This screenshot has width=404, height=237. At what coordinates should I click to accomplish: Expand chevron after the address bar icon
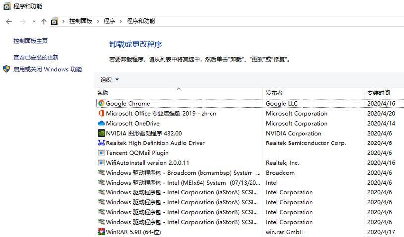(63, 21)
